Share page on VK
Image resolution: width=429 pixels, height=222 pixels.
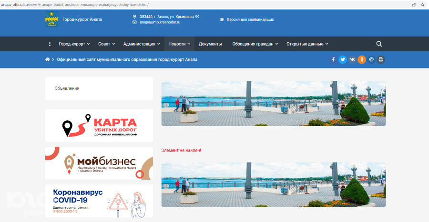(x=352, y=59)
